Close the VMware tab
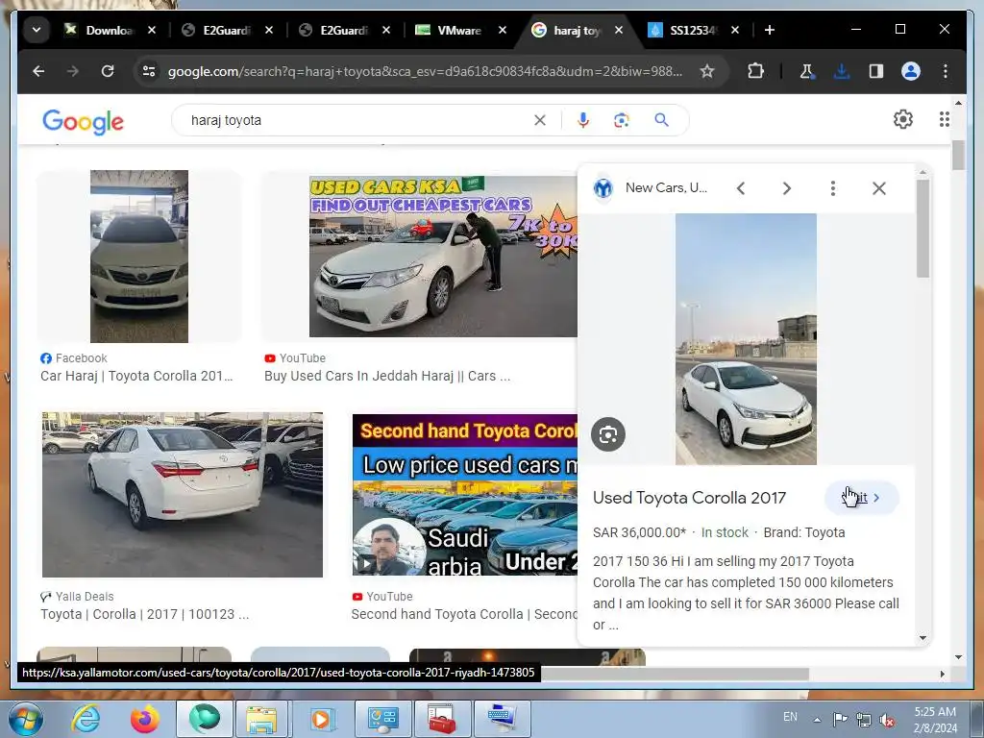This screenshot has width=984, height=738. [x=502, y=30]
